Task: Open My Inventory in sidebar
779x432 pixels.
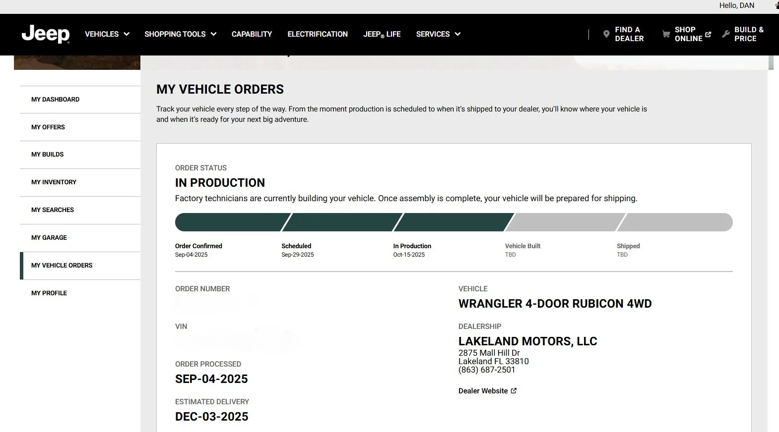Action: click(80, 182)
